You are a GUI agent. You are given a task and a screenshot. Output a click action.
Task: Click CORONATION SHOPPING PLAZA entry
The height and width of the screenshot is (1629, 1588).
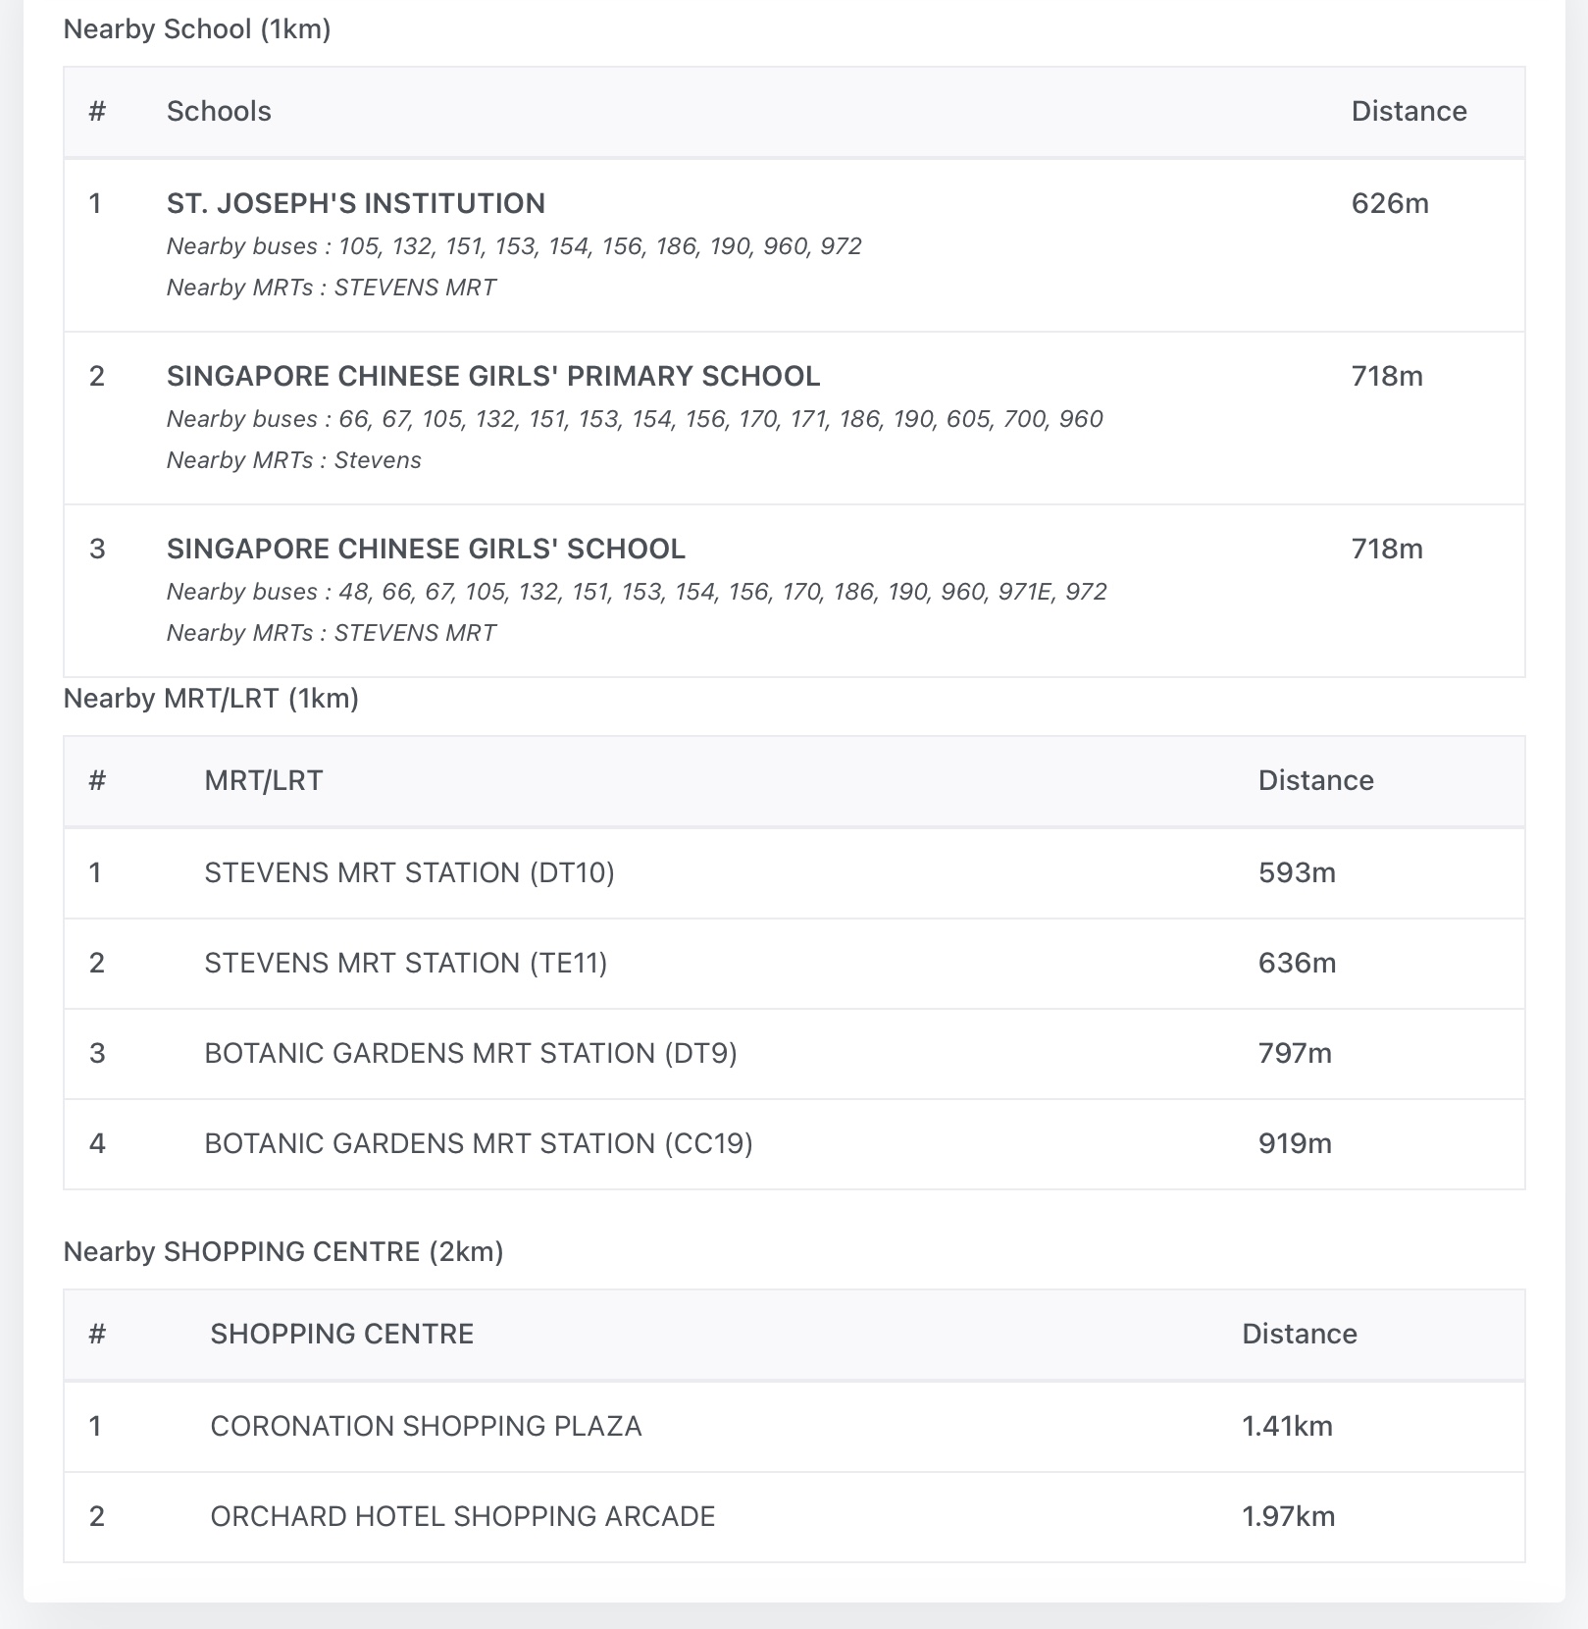(426, 1426)
